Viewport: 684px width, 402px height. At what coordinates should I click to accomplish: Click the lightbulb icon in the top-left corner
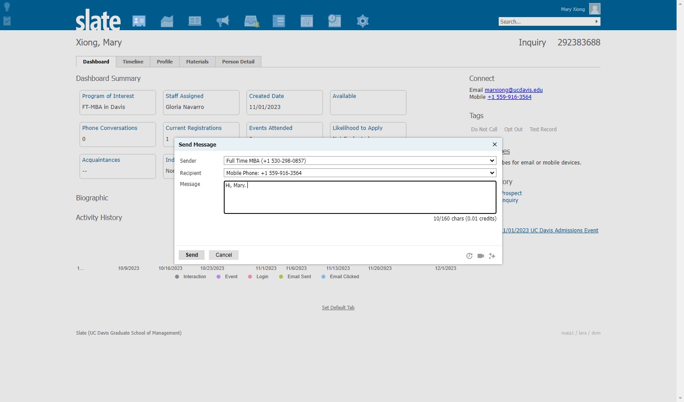click(7, 7)
